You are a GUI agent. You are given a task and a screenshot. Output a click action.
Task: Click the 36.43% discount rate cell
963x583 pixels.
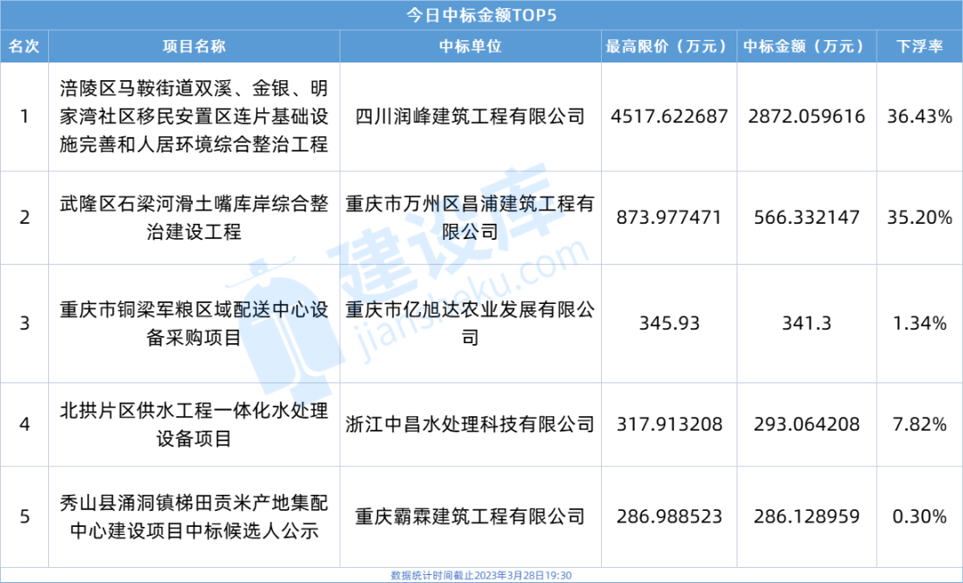pos(919,117)
